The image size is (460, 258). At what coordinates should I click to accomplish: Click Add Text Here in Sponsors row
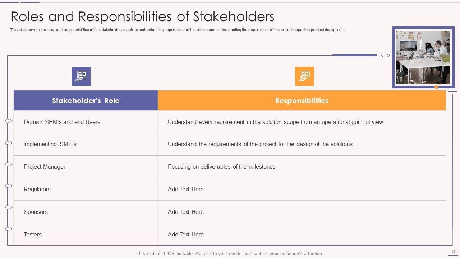click(x=186, y=212)
